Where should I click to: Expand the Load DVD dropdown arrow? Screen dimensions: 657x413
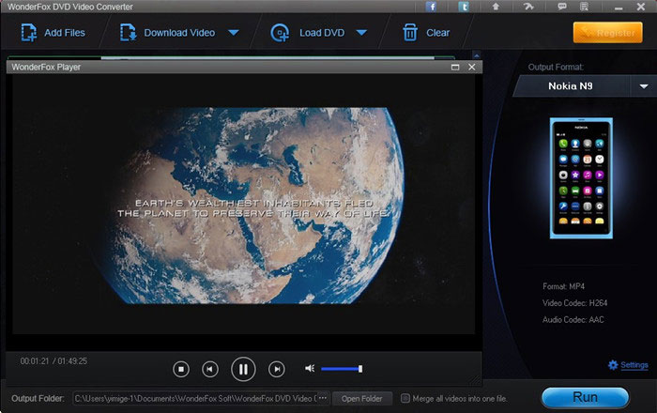click(361, 33)
